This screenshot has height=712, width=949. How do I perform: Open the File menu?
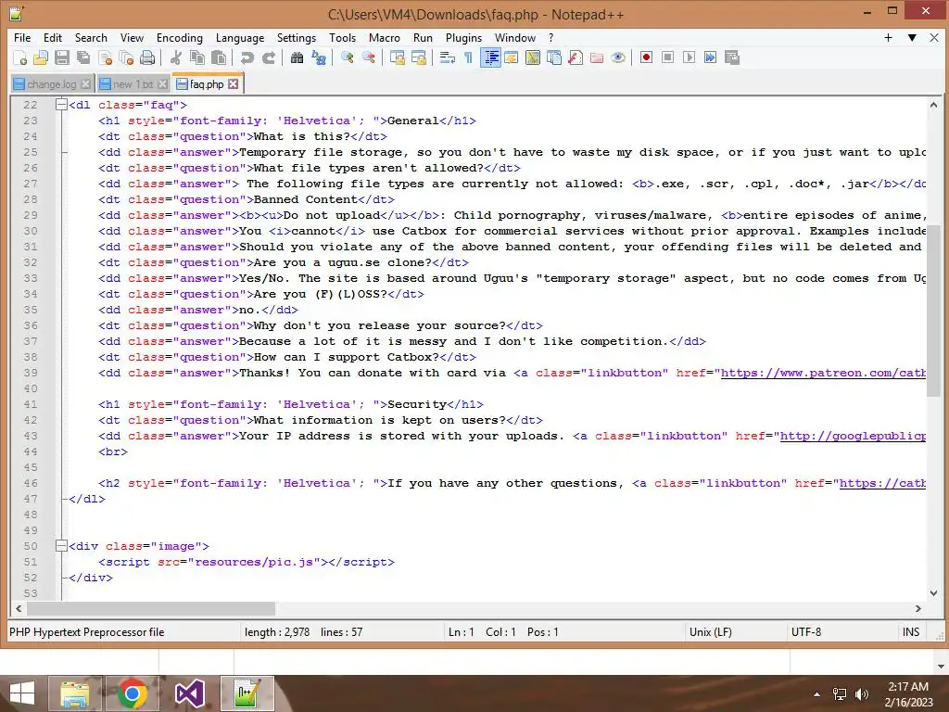22,37
